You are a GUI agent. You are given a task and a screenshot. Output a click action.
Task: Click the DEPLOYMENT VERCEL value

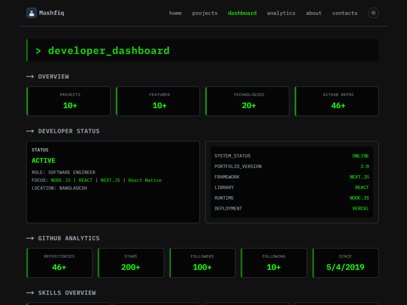click(361, 209)
